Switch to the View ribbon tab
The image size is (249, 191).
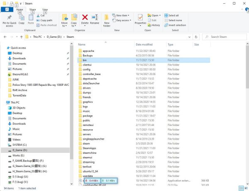(x=45, y=9)
